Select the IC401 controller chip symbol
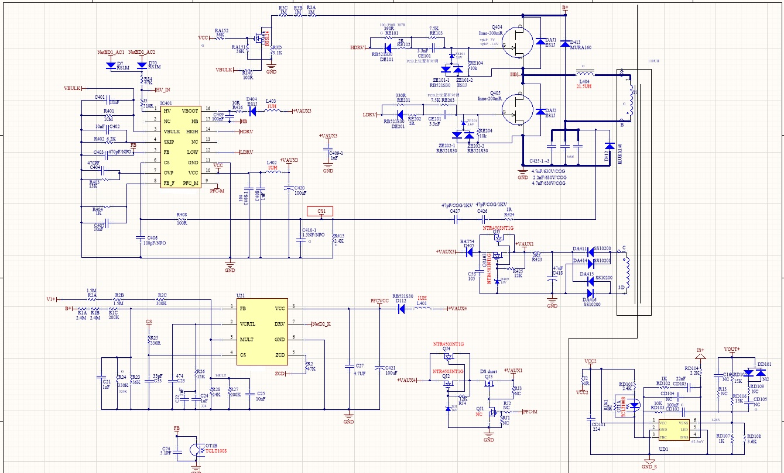Image resolution: width=784 pixels, height=473 pixels. pos(180,147)
